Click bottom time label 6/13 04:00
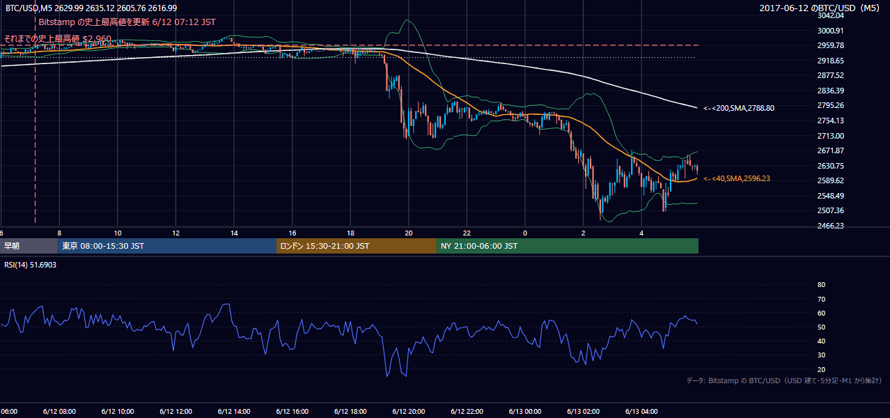 [641, 411]
